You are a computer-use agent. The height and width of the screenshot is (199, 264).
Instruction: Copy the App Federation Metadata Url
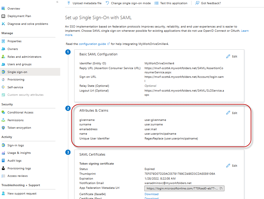pos(220,188)
